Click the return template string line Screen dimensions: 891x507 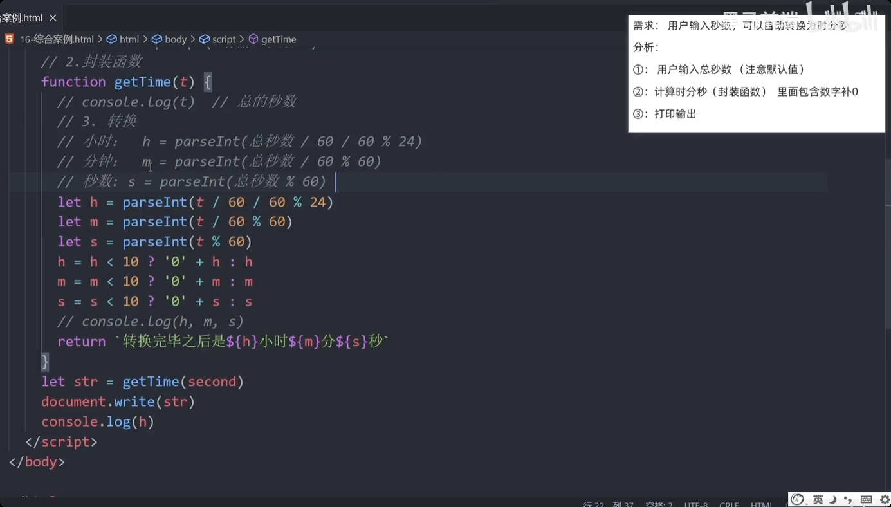[223, 342]
